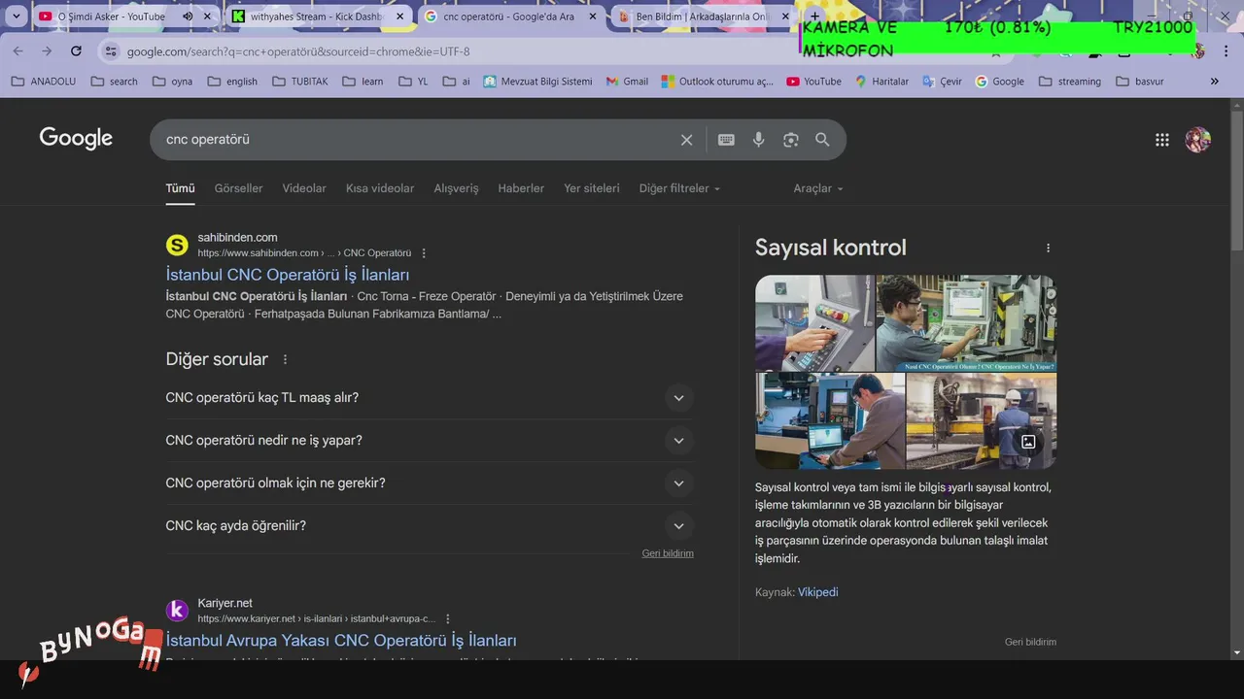Open the control panel hand thumbnail
The width and height of the screenshot is (1244, 699).
[x=814, y=323]
